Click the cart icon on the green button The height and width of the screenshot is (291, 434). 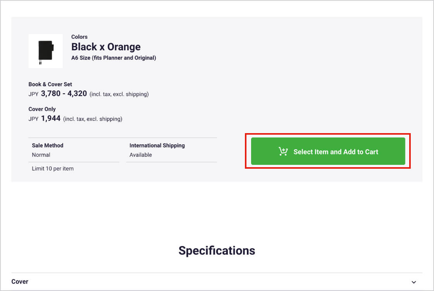tap(283, 152)
